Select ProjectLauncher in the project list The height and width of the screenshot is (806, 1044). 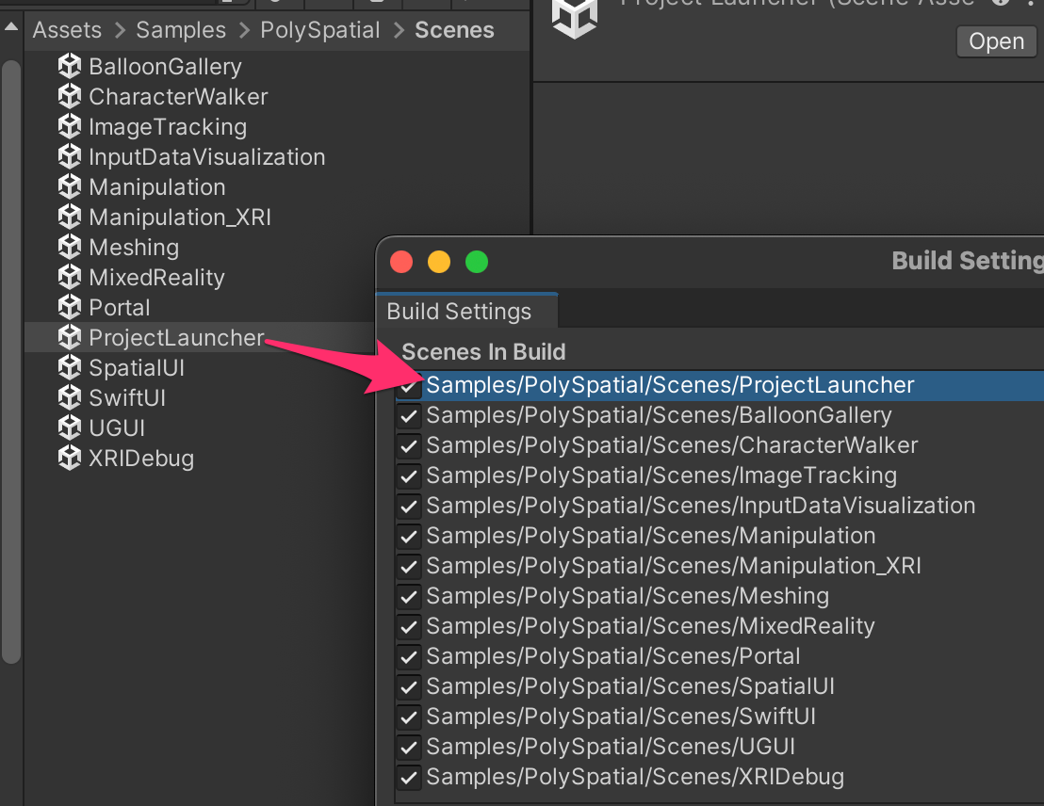175,337
